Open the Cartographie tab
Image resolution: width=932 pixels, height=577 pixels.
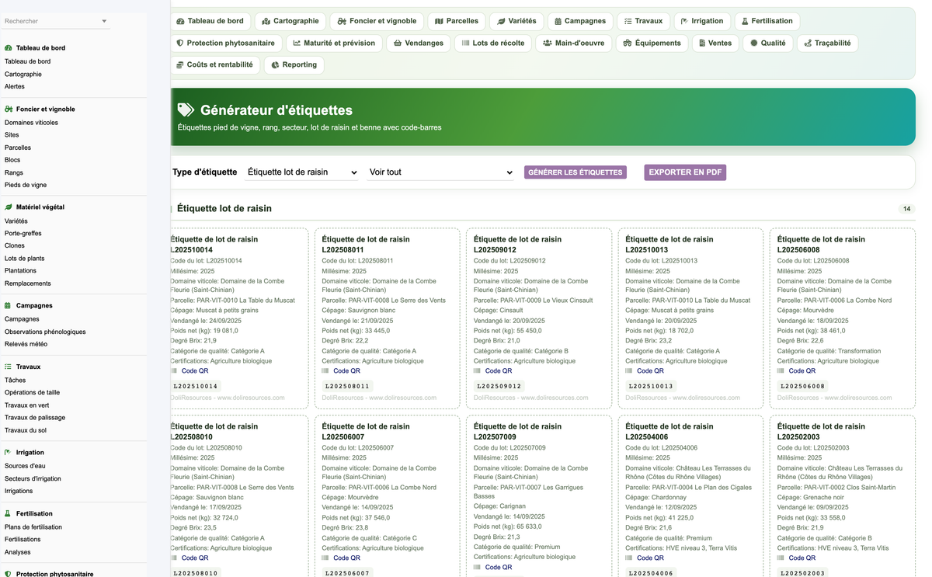[291, 21]
